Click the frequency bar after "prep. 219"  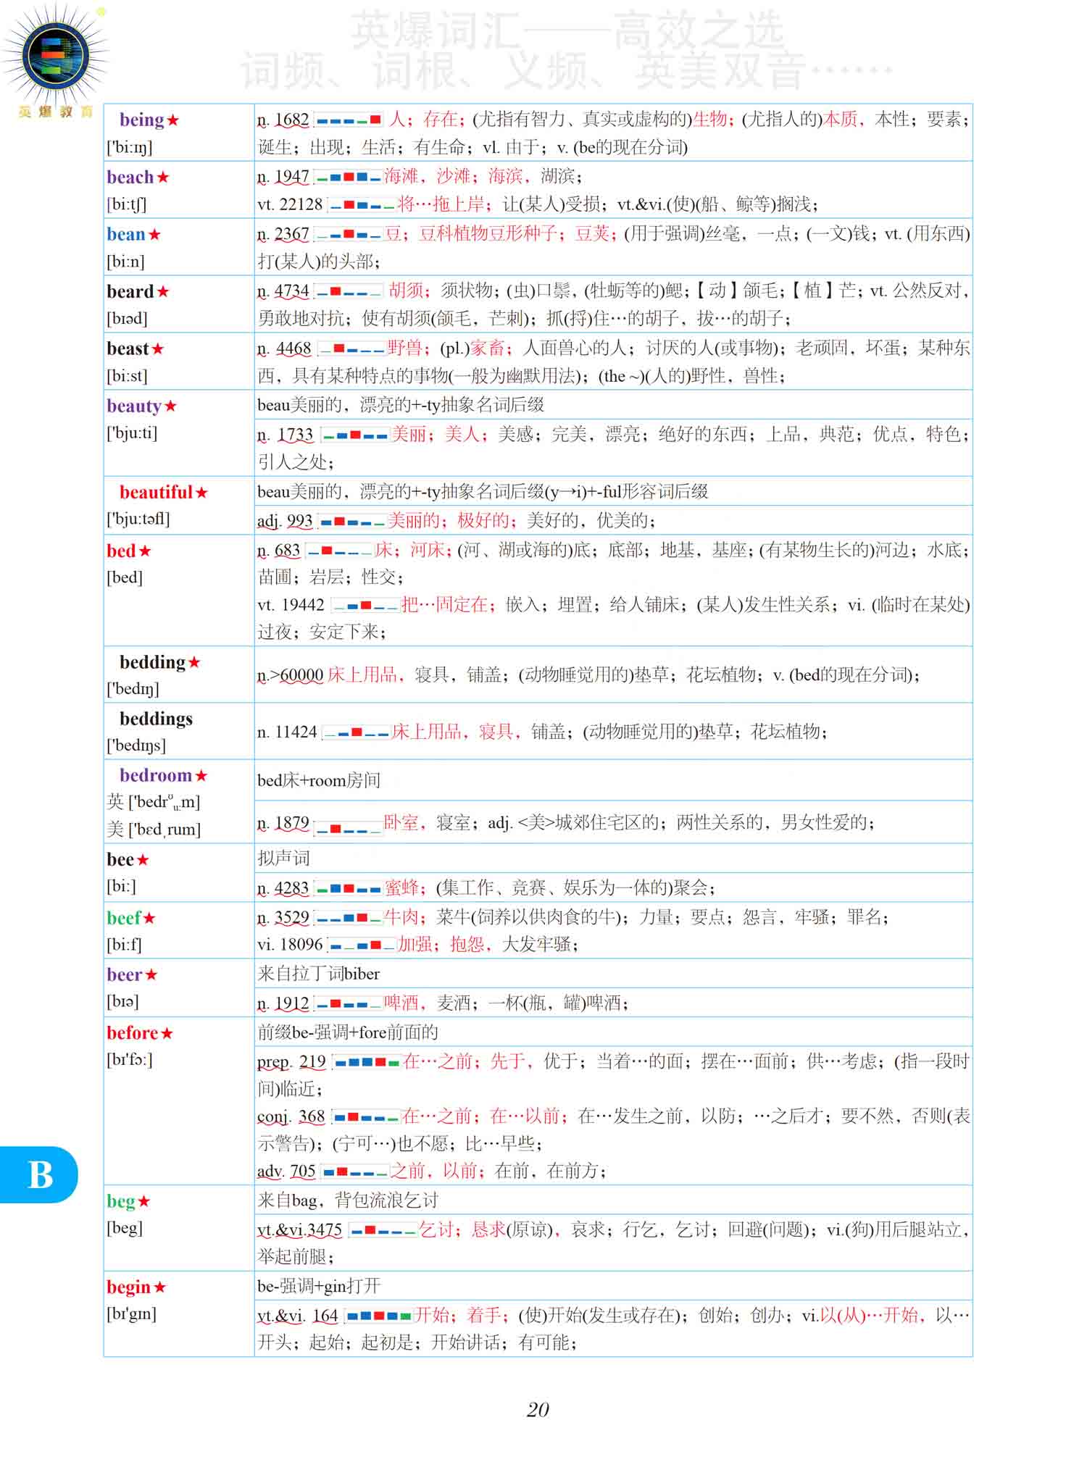pyautogui.click(x=367, y=1063)
